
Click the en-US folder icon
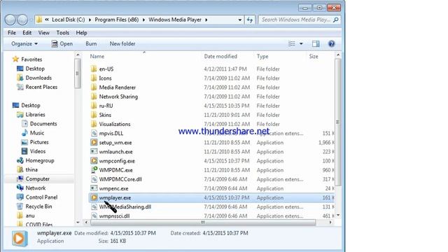[94, 69]
